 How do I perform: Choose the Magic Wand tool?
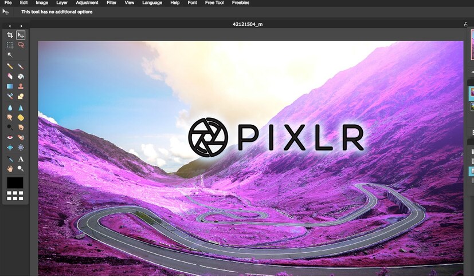coord(10,55)
